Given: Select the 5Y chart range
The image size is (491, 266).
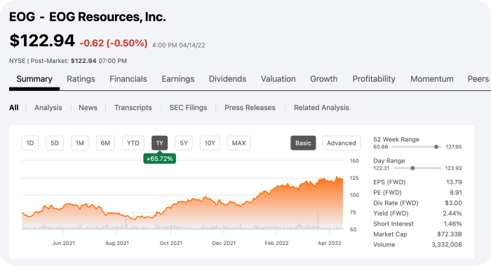Looking at the screenshot, I should [184, 143].
